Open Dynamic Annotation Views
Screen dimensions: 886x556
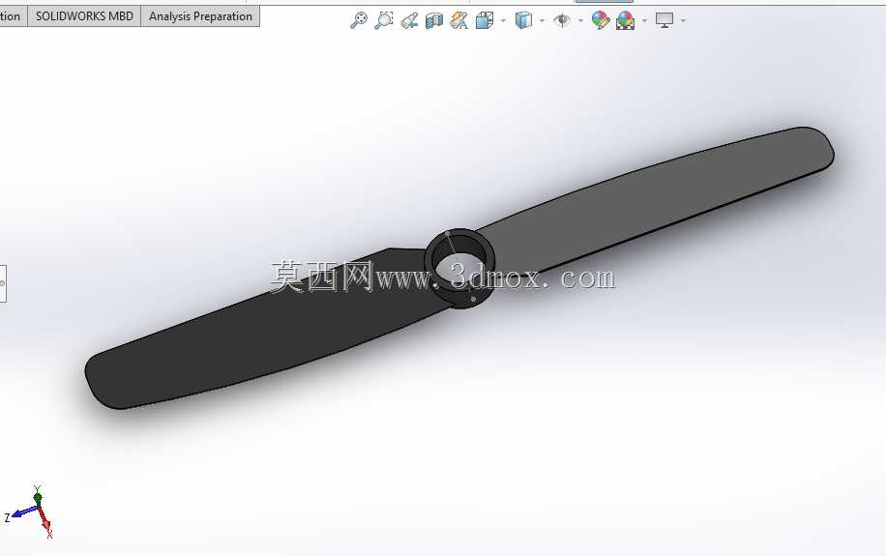[x=458, y=21]
